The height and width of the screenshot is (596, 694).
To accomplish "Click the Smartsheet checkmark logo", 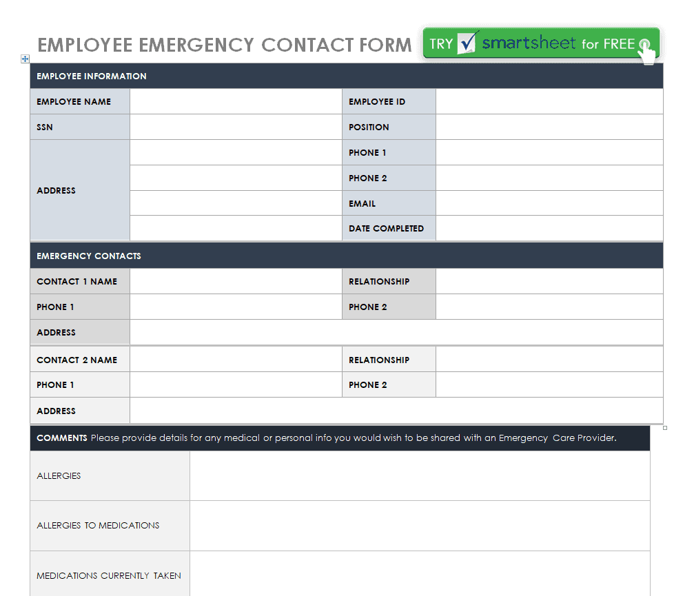I will click(x=467, y=43).
